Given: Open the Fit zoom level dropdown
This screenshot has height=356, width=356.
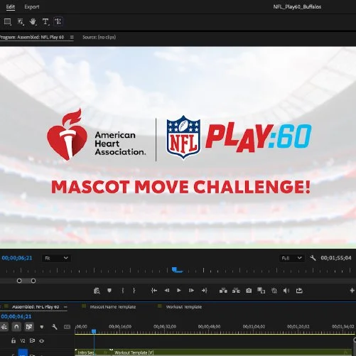Looking at the screenshot, I should 56,258.
